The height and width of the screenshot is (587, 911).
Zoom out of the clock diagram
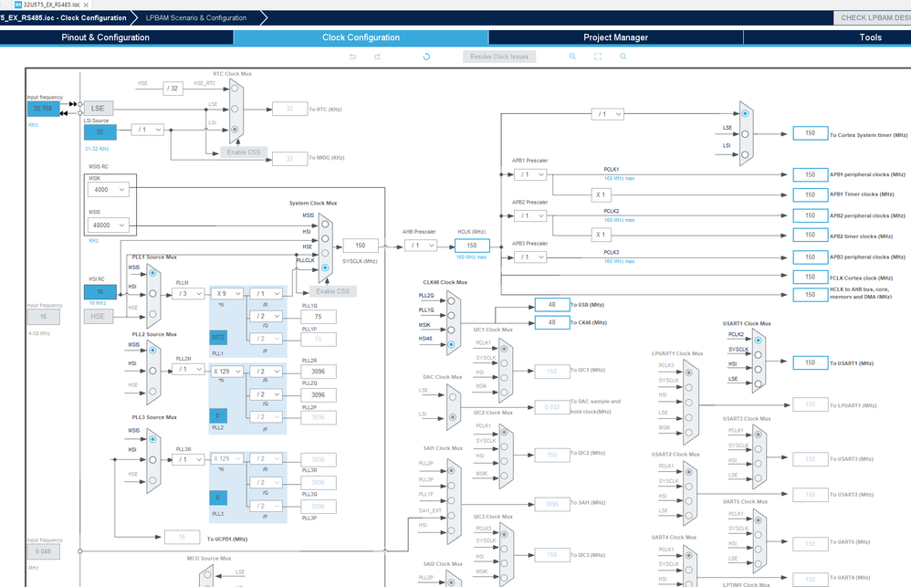click(x=623, y=57)
